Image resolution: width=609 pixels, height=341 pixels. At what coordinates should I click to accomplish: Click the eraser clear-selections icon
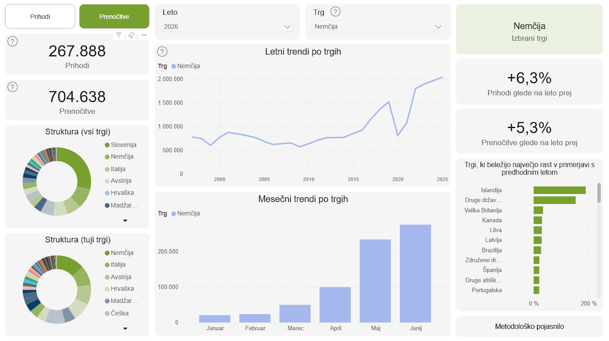[x=131, y=35]
